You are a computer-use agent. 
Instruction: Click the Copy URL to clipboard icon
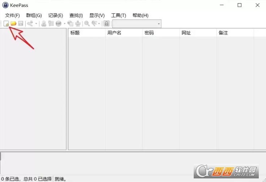pyautogui.click(x=70, y=23)
